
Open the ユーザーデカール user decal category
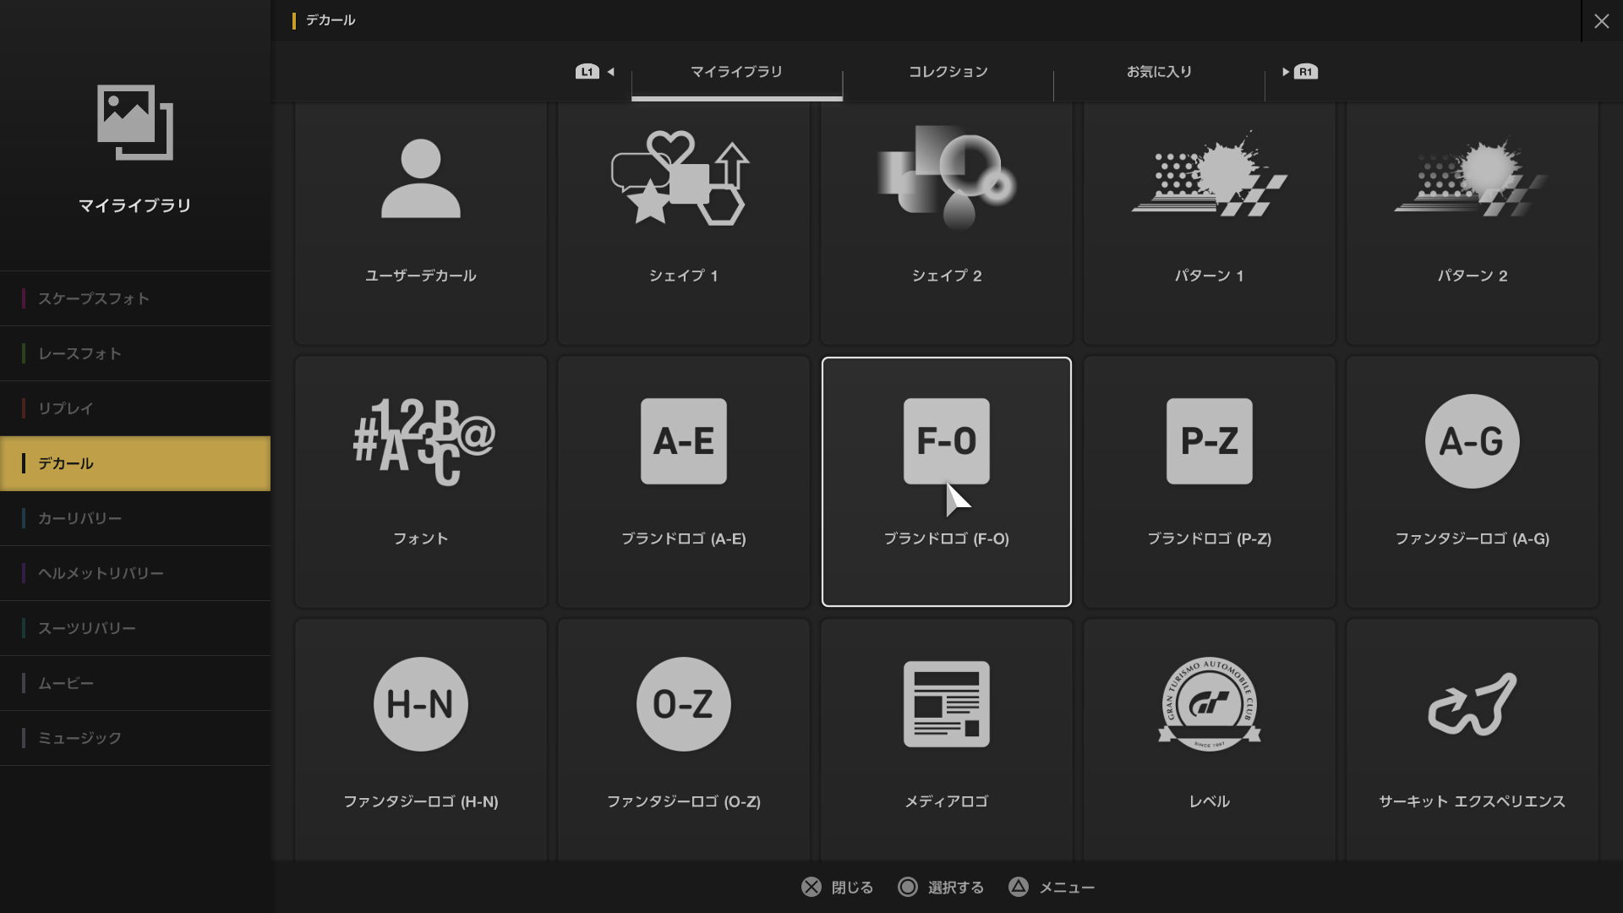[420, 221]
